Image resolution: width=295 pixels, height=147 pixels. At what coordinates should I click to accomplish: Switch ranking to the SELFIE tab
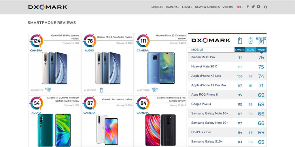point(251,50)
